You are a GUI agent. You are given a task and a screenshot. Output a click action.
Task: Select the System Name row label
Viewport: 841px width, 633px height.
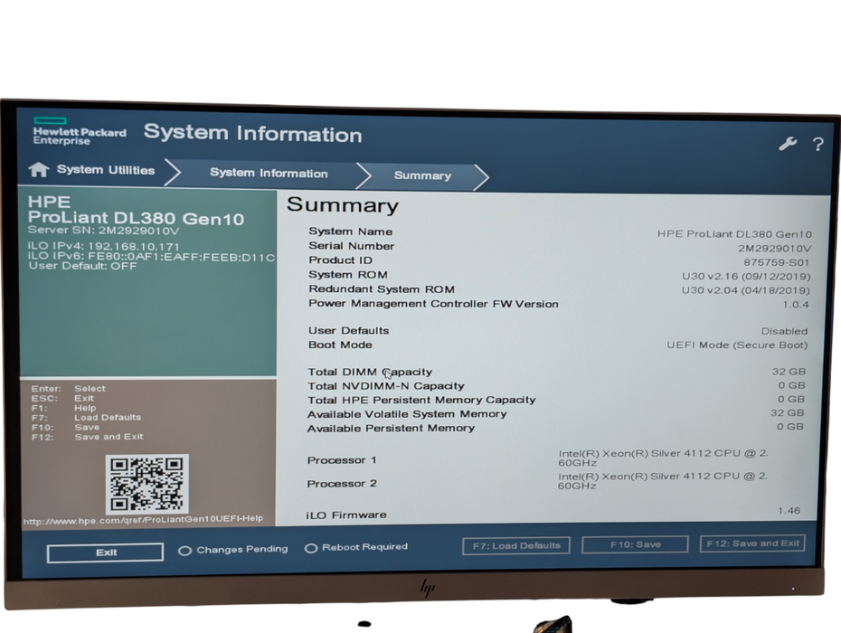pos(350,231)
